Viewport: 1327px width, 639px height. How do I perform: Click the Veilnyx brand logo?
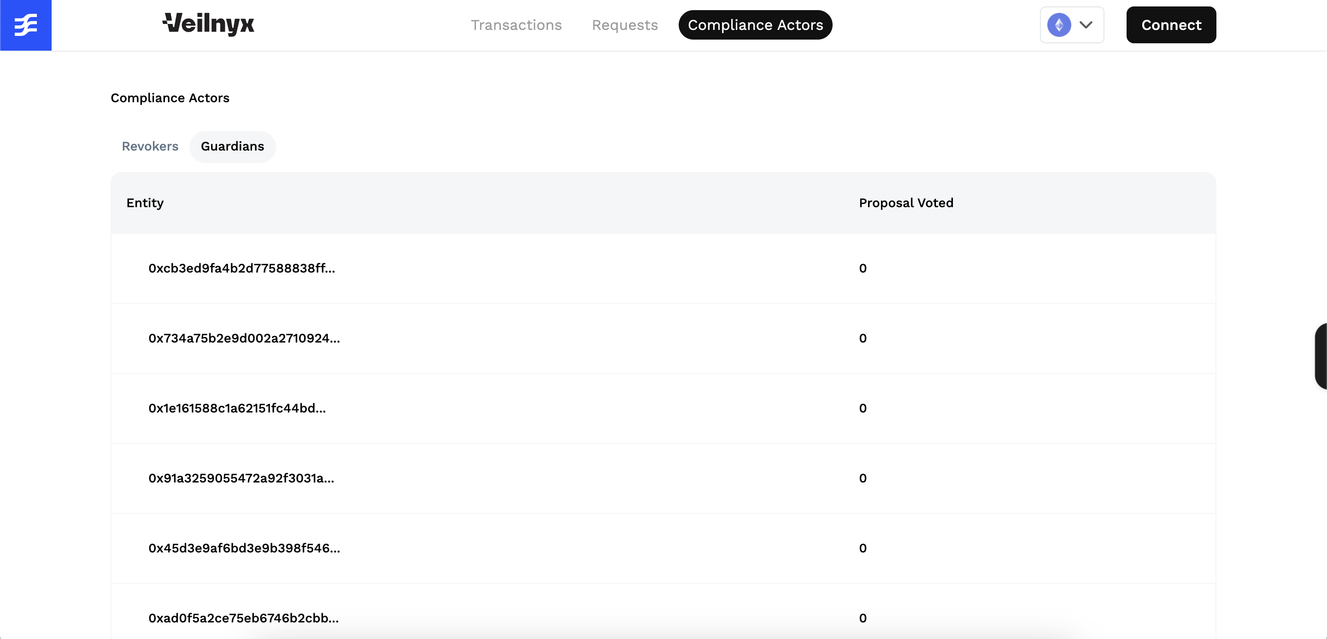pyautogui.click(x=208, y=24)
